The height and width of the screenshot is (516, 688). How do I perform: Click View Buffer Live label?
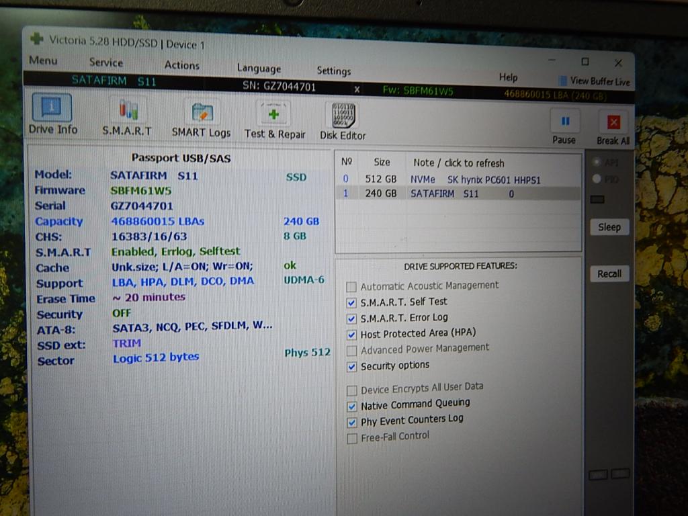pos(600,81)
